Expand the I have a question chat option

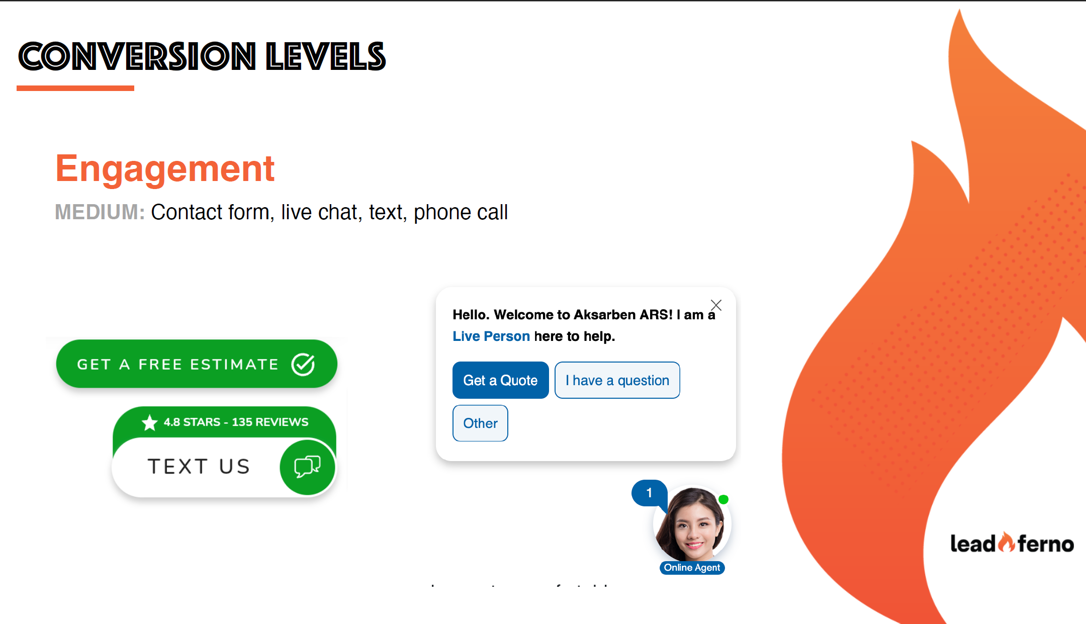click(617, 380)
